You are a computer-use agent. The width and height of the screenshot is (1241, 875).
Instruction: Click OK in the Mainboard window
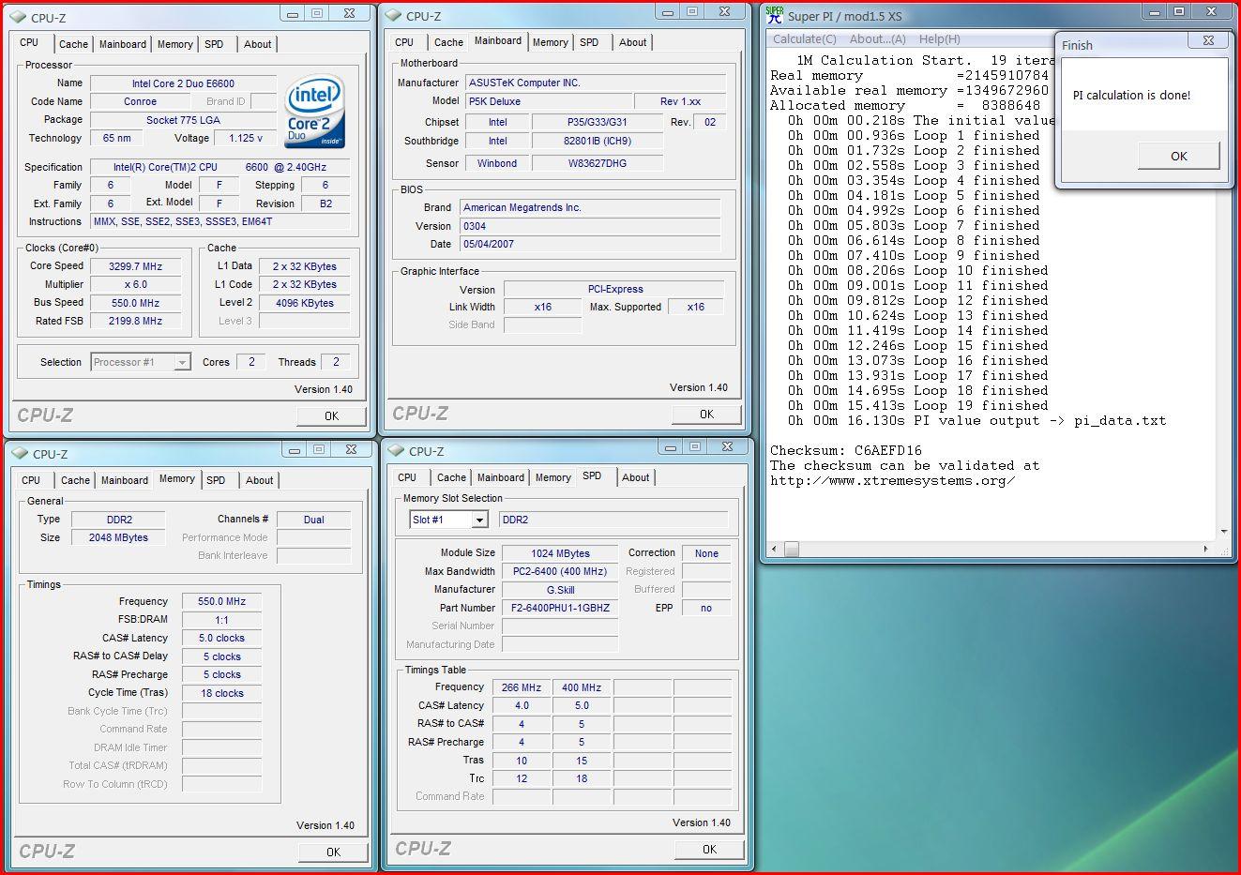pos(706,414)
